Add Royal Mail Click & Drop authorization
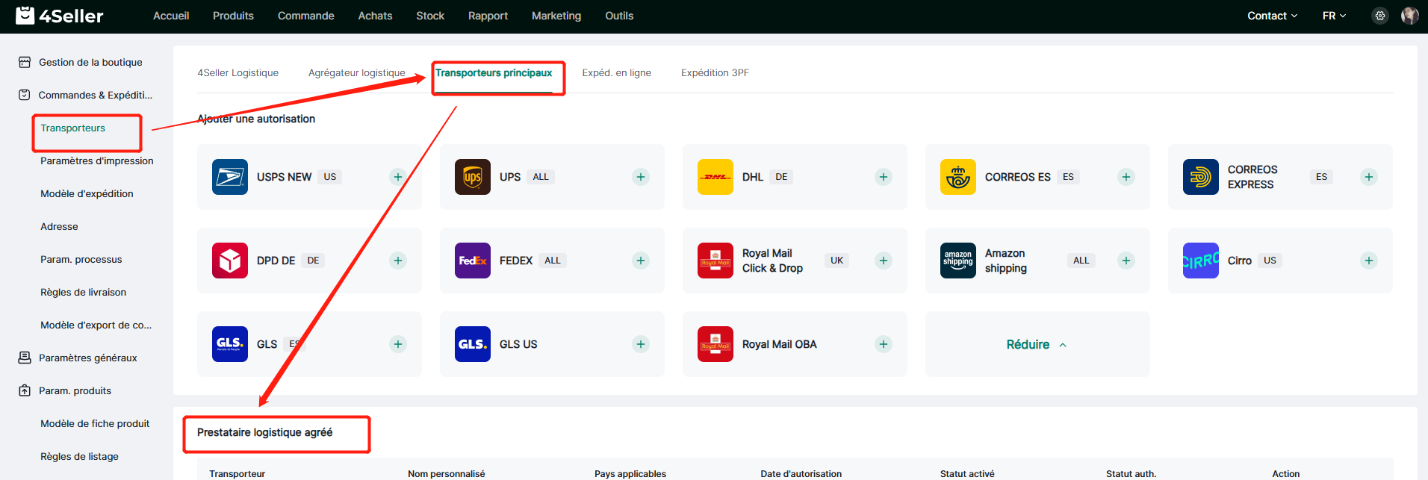 [883, 261]
